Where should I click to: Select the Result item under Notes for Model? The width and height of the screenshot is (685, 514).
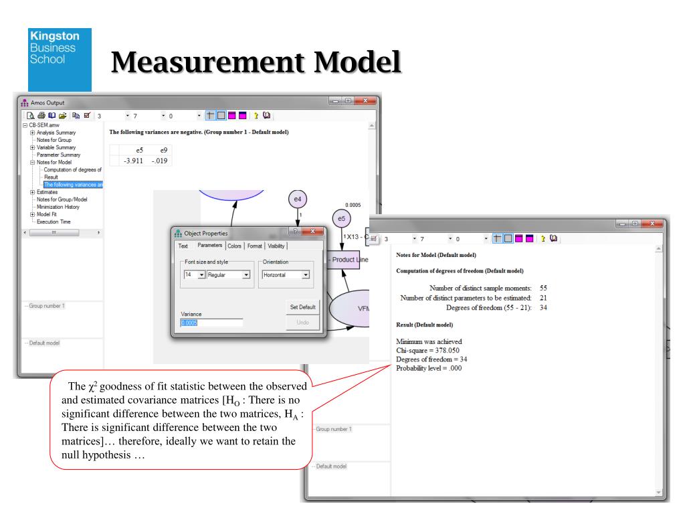[51, 177]
